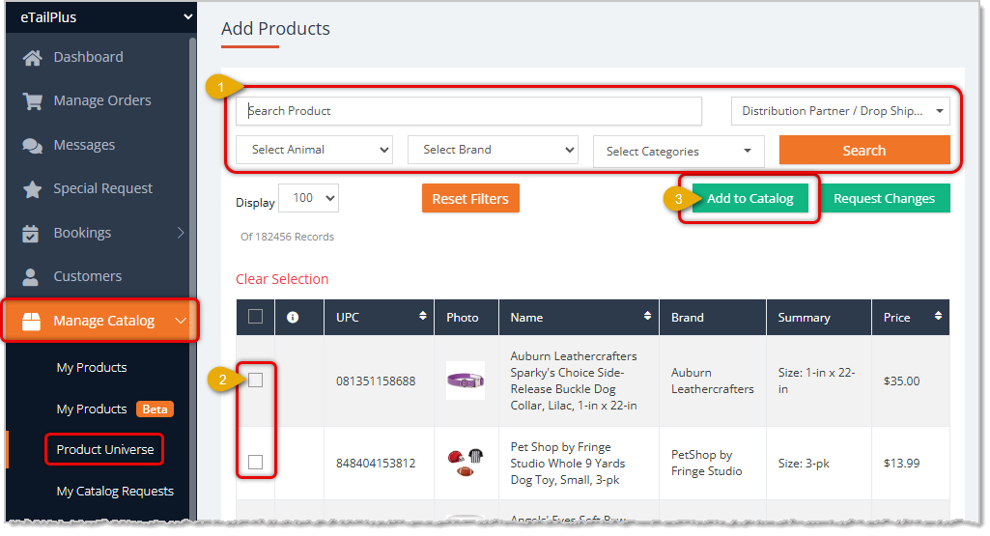The height and width of the screenshot is (536, 990).
Task: Click Auburn Leathercrafters Sparky's Choice product name
Action: (x=574, y=381)
